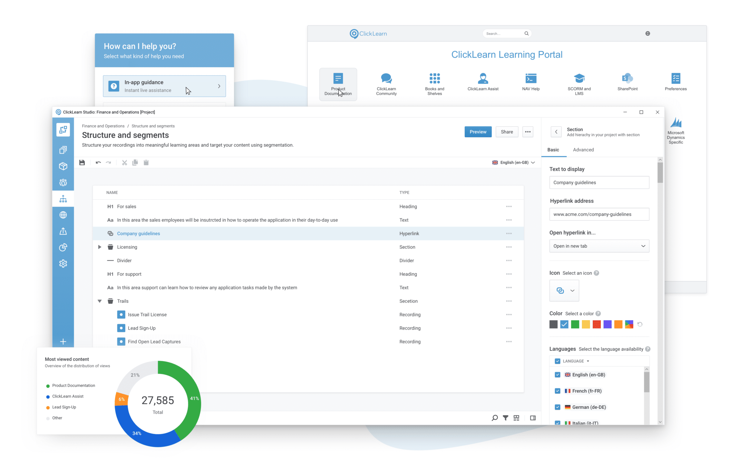Select the Structure and segments sidebar icon
This screenshot has height=473, width=743.
click(x=63, y=199)
